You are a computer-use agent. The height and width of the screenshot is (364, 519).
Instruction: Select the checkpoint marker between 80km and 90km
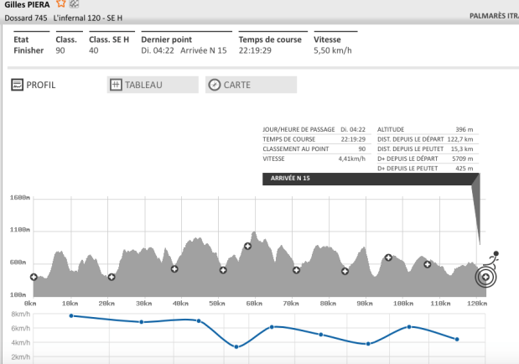[x=345, y=271]
